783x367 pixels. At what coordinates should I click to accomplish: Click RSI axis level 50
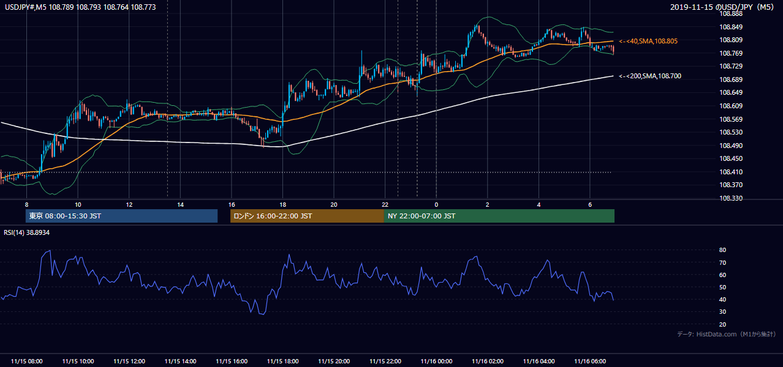[x=723, y=287]
